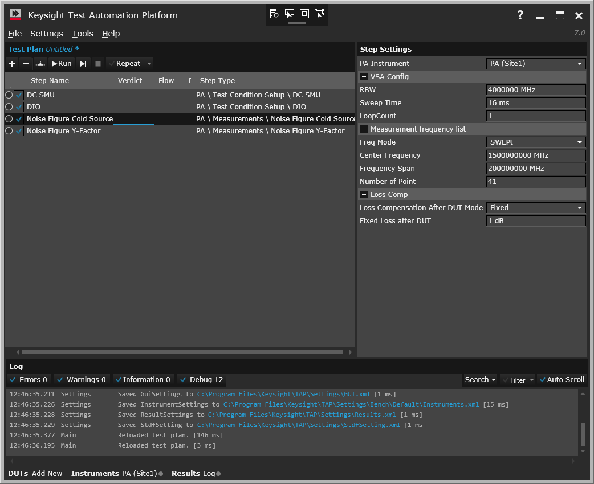Collapse the Measurement frequency list section
Screen dimensions: 594x484
[x=364, y=129]
